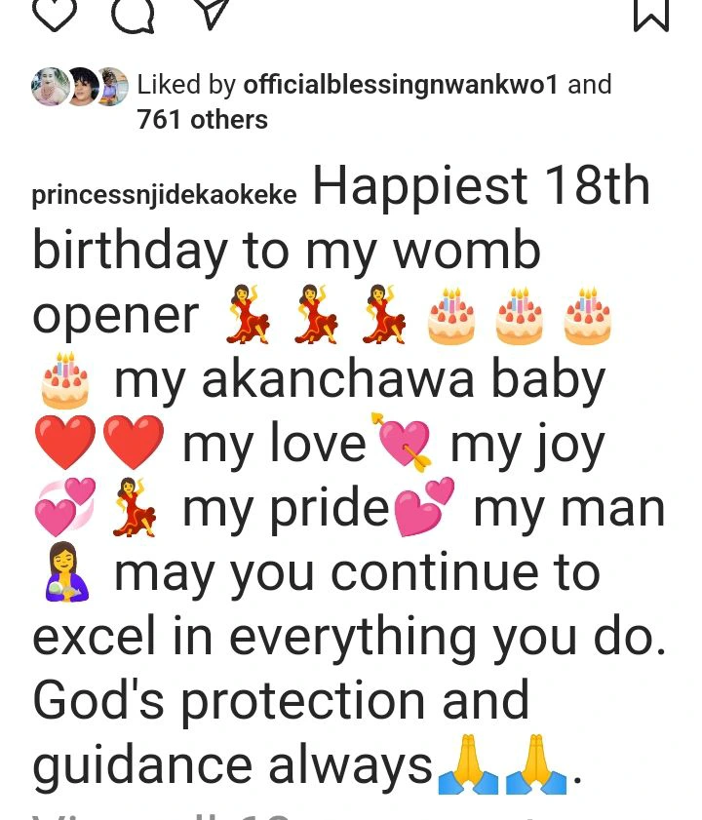Open first liker's profile avatar
The image size is (702, 820).
click(51, 86)
